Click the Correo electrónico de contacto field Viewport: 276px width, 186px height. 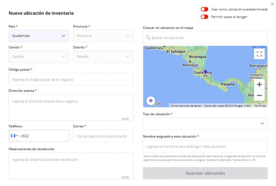coord(103,136)
